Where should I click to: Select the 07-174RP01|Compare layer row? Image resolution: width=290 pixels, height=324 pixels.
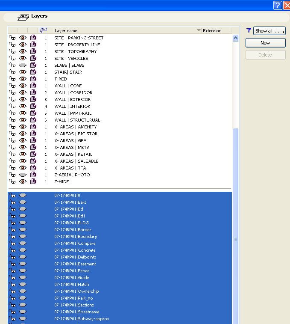(120, 243)
